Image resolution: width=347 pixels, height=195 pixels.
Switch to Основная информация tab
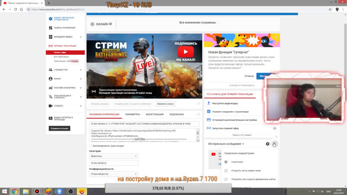(x=104, y=114)
